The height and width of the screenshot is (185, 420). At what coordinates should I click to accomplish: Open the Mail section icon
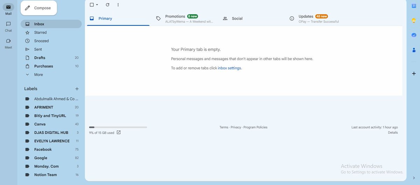pos(8,7)
